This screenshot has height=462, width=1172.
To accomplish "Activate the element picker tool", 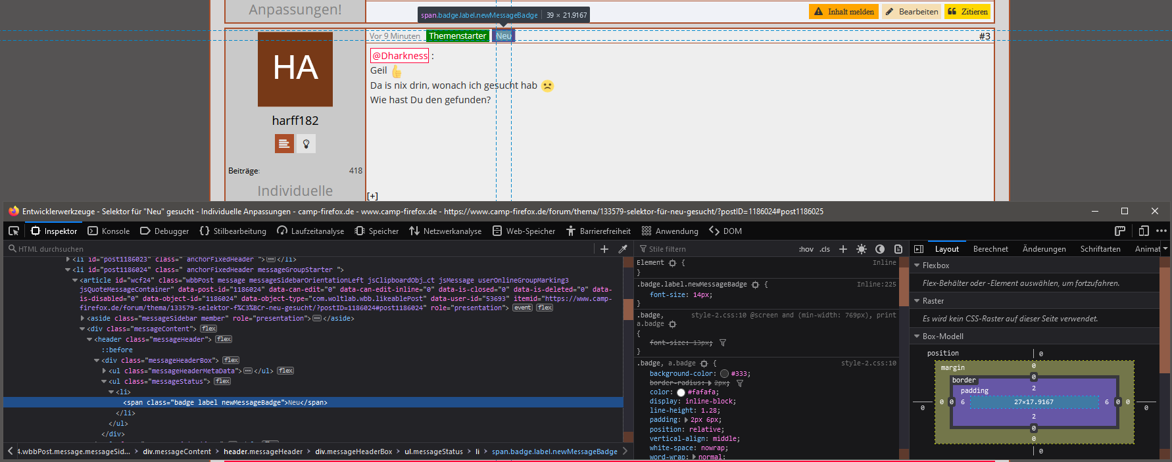I will tap(14, 231).
